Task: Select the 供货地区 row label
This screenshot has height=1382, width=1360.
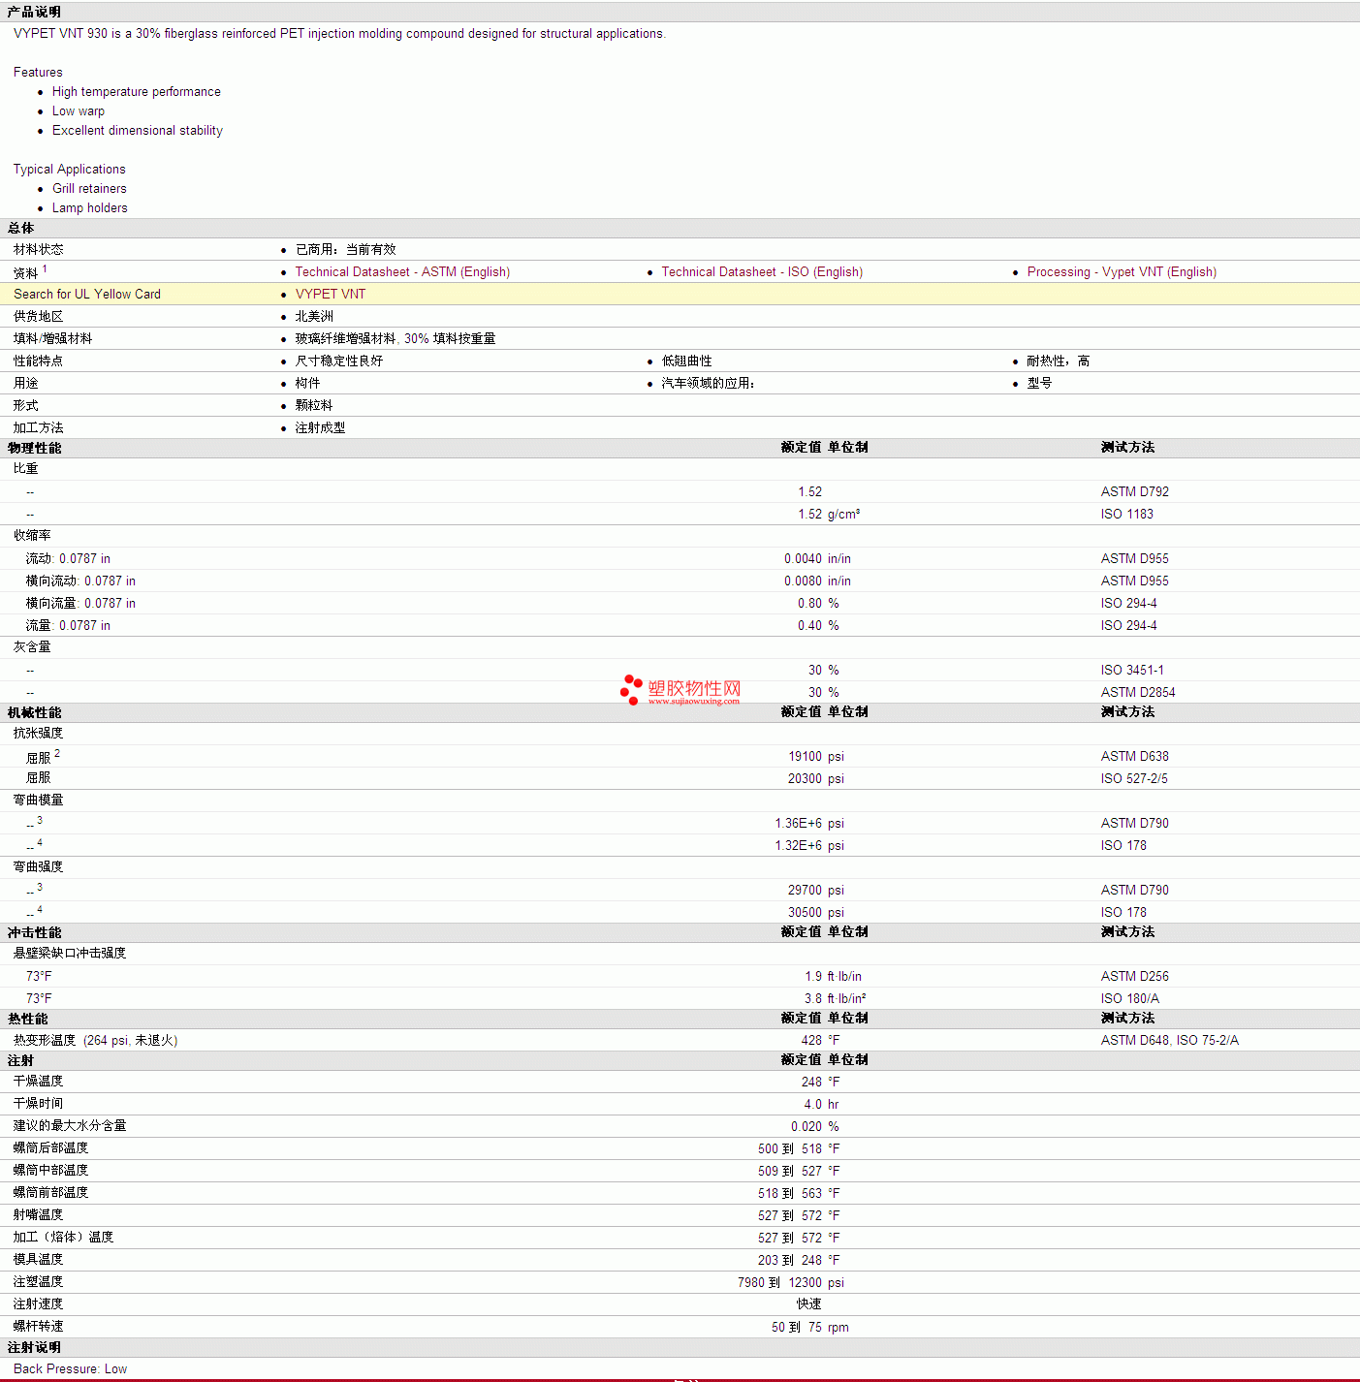Action: tap(39, 317)
